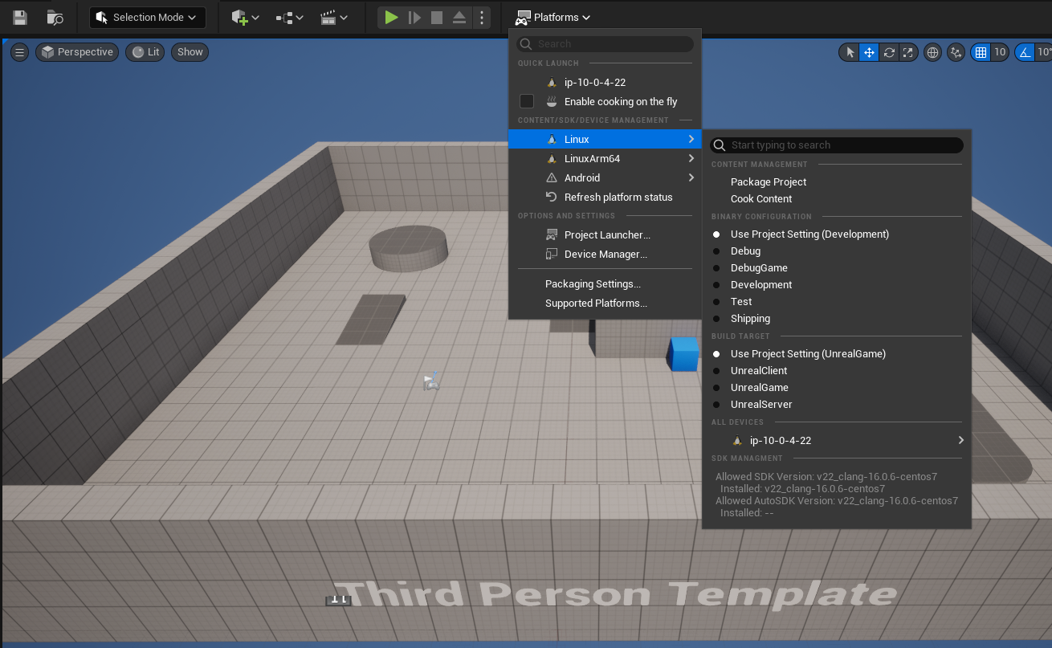Expand the LinuxArm64 platform submenu
Image resolution: width=1052 pixels, height=648 pixels.
tap(605, 158)
